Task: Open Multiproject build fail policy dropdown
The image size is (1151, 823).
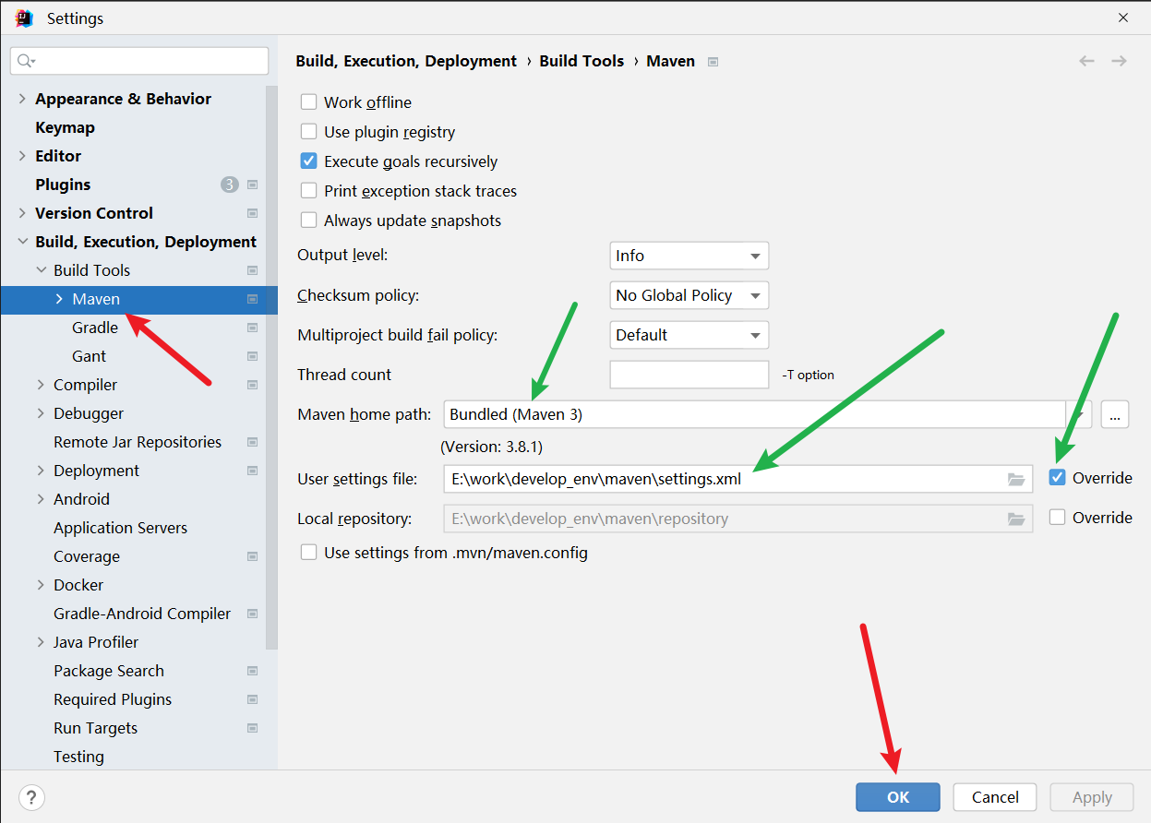Action: [689, 335]
